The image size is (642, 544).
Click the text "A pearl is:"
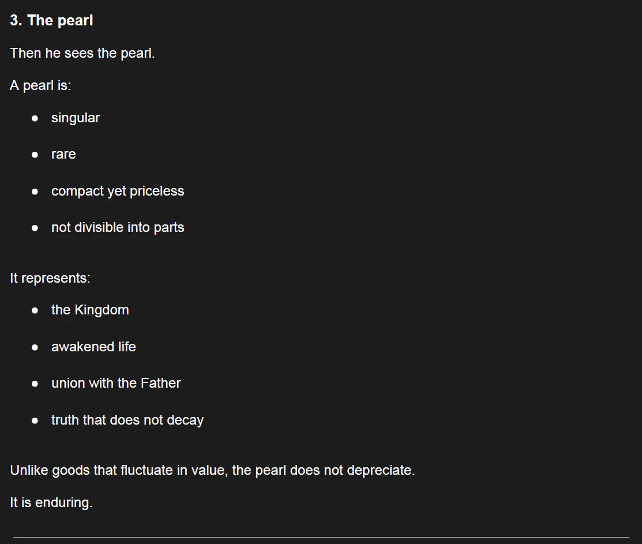(40, 86)
